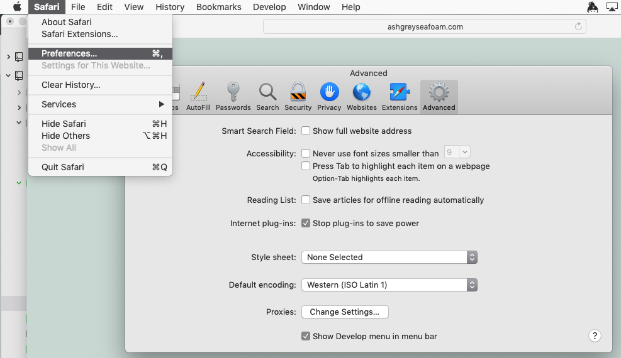Viewport: 621px width, 358px height.
Task: Open the AutoFill preferences pane
Action: point(198,97)
